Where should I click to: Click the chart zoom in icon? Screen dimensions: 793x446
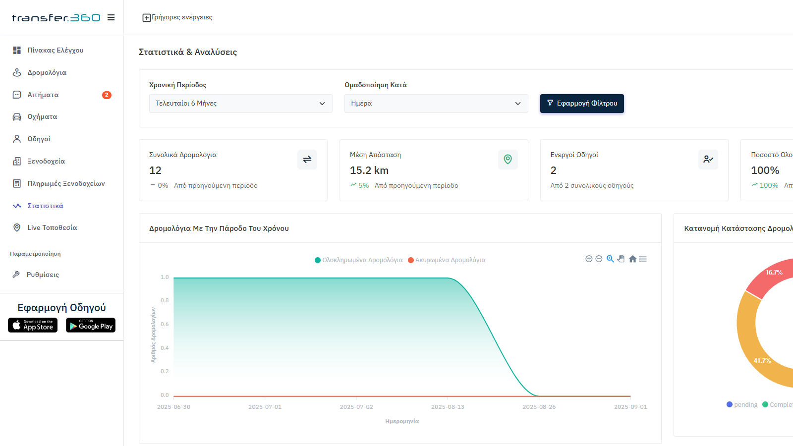[x=589, y=259]
